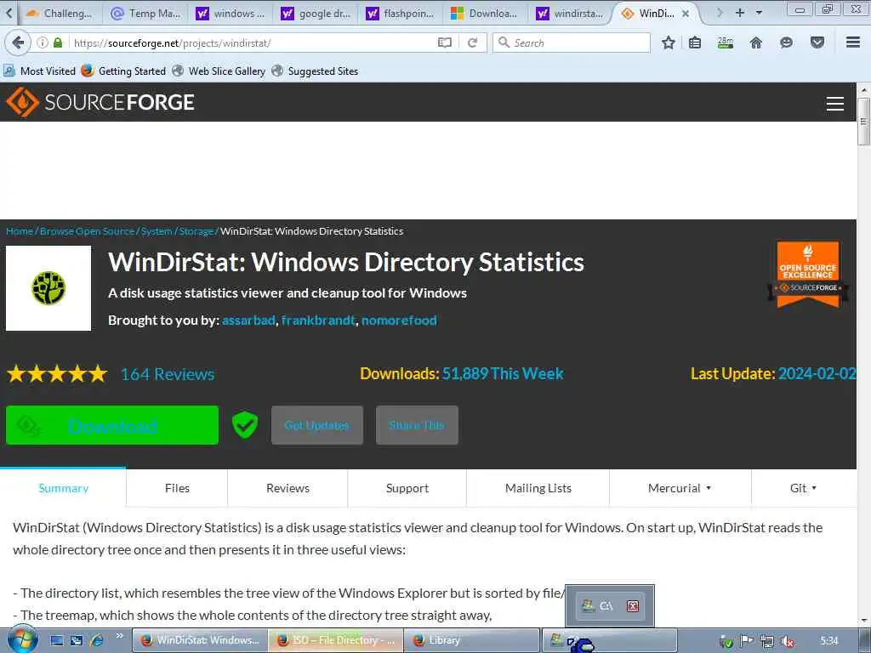Close the WinDi... tab
The image size is (871, 653).
click(686, 14)
